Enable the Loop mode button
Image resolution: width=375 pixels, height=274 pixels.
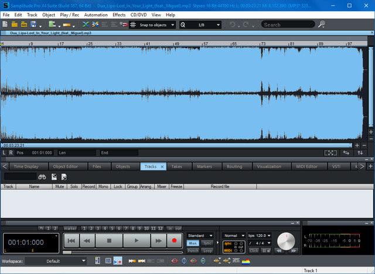[207, 250]
